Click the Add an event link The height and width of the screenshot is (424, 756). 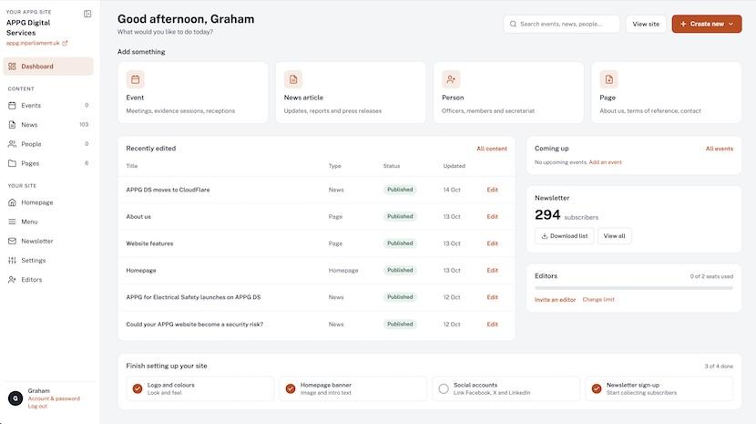(x=605, y=162)
